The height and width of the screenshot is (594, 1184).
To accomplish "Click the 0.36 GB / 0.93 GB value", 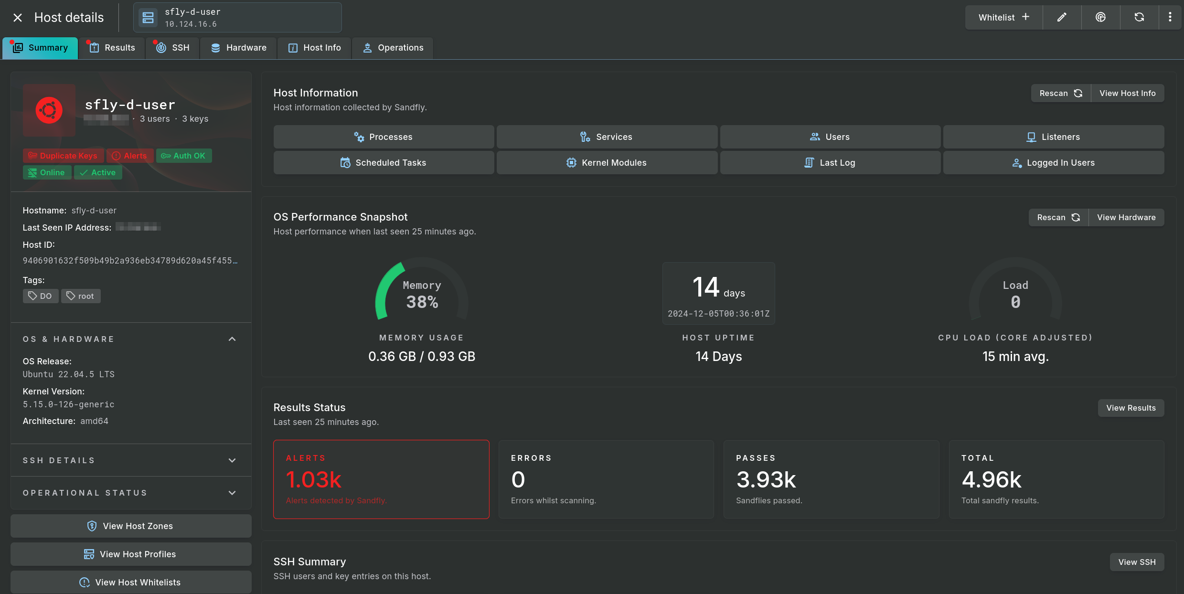I will [x=422, y=357].
